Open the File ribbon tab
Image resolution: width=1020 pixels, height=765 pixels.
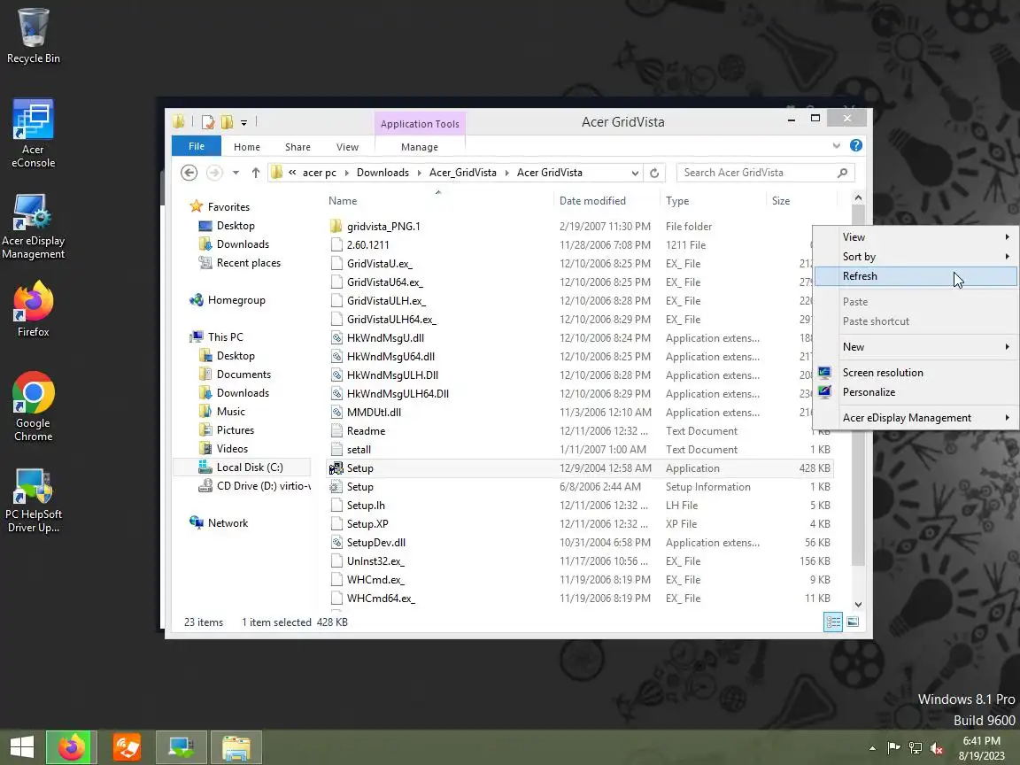click(197, 146)
